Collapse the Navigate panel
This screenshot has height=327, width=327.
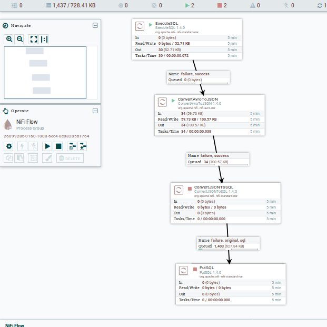tap(95, 25)
